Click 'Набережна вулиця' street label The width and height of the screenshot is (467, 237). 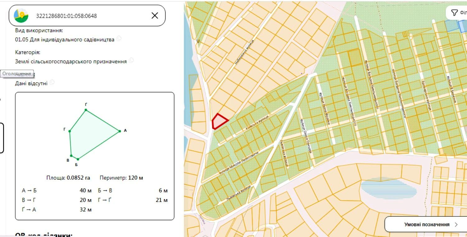click(245, 52)
